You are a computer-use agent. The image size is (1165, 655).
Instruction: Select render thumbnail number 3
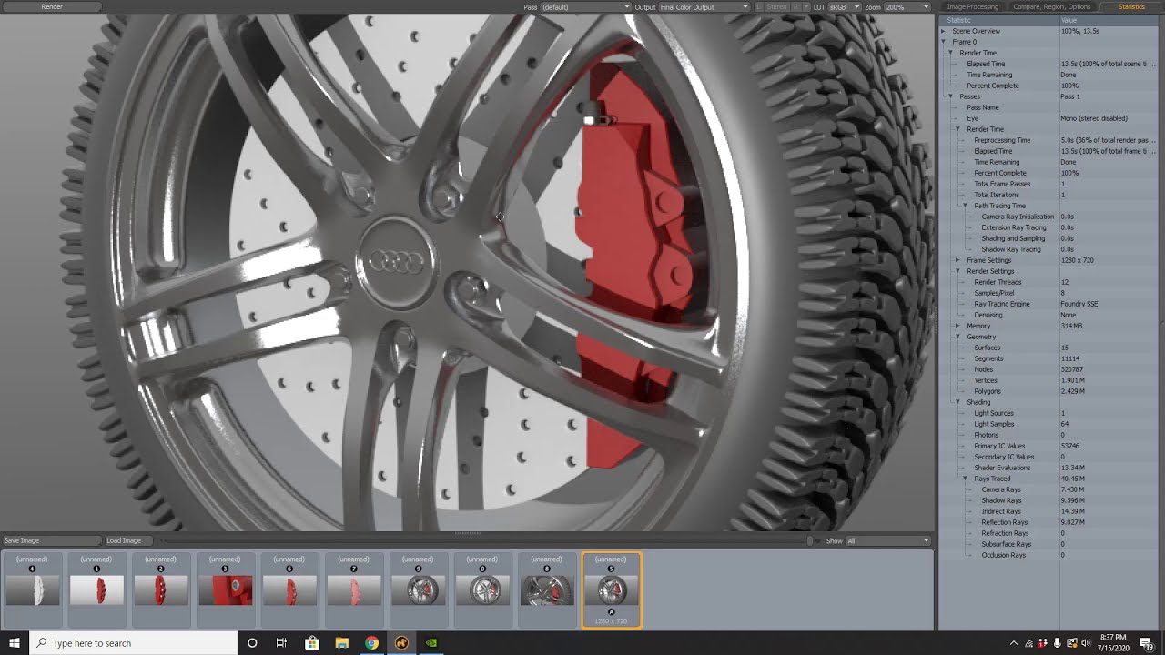[x=225, y=589]
